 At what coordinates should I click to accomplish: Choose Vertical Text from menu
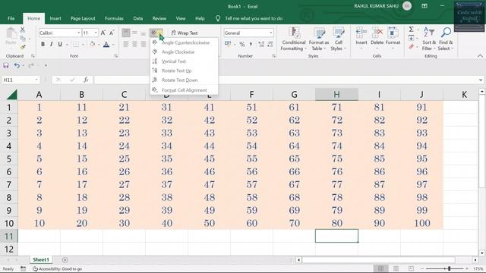pos(184,61)
